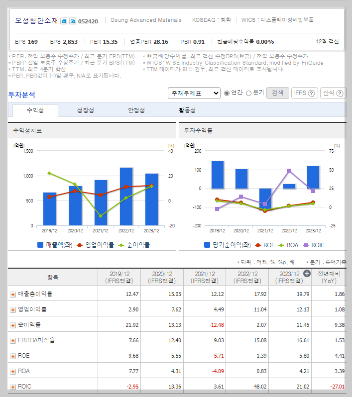Select the 연간 annual radio button
The width and height of the screenshot is (352, 397).
[x=227, y=93]
